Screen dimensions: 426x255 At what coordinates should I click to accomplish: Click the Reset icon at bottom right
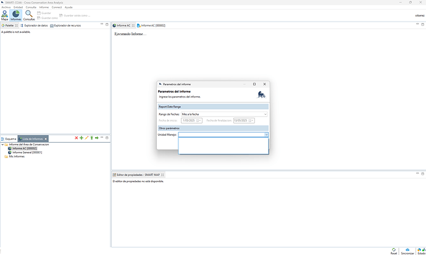[394, 249]
